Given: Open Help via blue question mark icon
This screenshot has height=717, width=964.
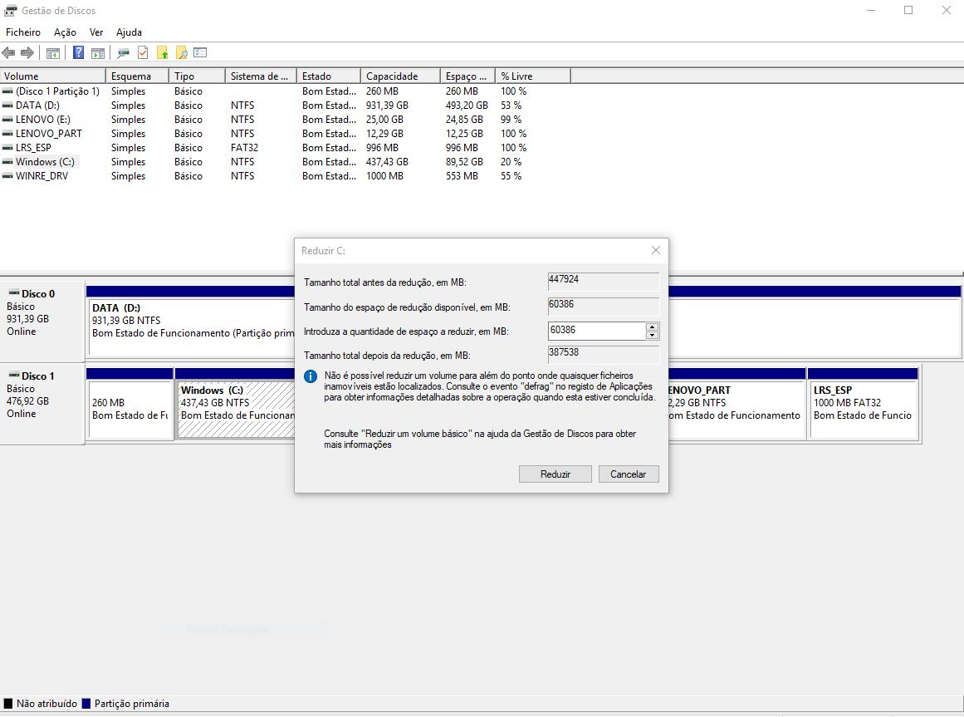Looking at the screenshot, I should pos(79,53).
